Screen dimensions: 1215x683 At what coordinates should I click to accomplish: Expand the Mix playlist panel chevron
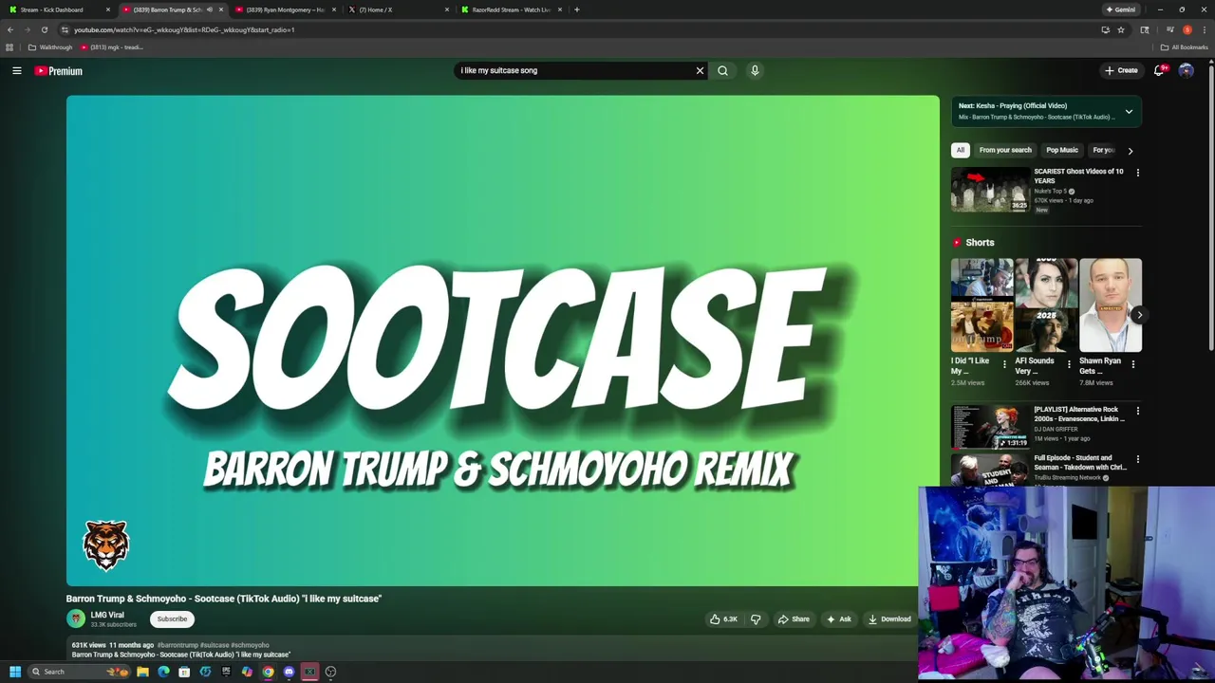(x=1129, y=112)
